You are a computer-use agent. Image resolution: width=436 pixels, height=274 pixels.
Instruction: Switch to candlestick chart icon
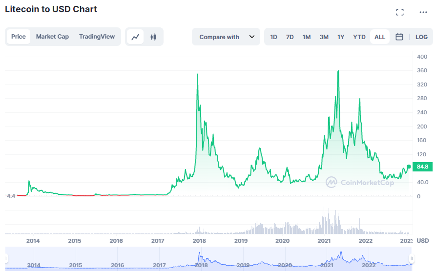(x=153, y=37)
